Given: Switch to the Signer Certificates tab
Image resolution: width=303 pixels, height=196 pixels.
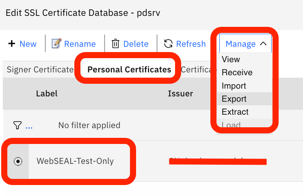Looking at the screenshot, I should coord(40,70).
